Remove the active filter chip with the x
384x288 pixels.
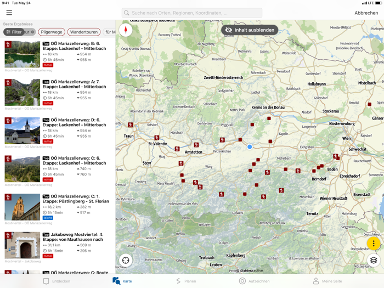(x=32, y=32)
